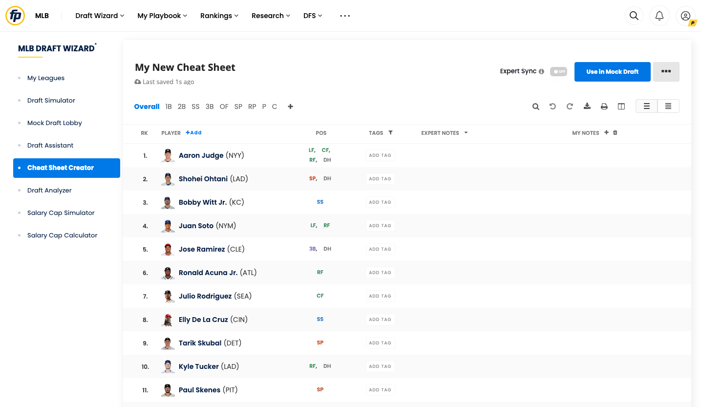Click the Use in Mock Draft button
The height and width of the screenshot is (407, 701).
612,71
